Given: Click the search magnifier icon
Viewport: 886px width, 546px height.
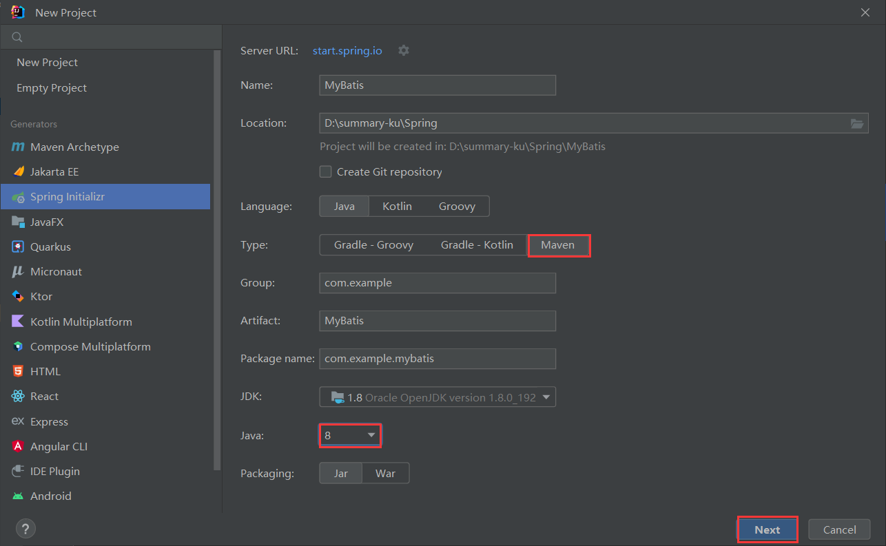Looking at the screenshot, I should coord(17,37).
